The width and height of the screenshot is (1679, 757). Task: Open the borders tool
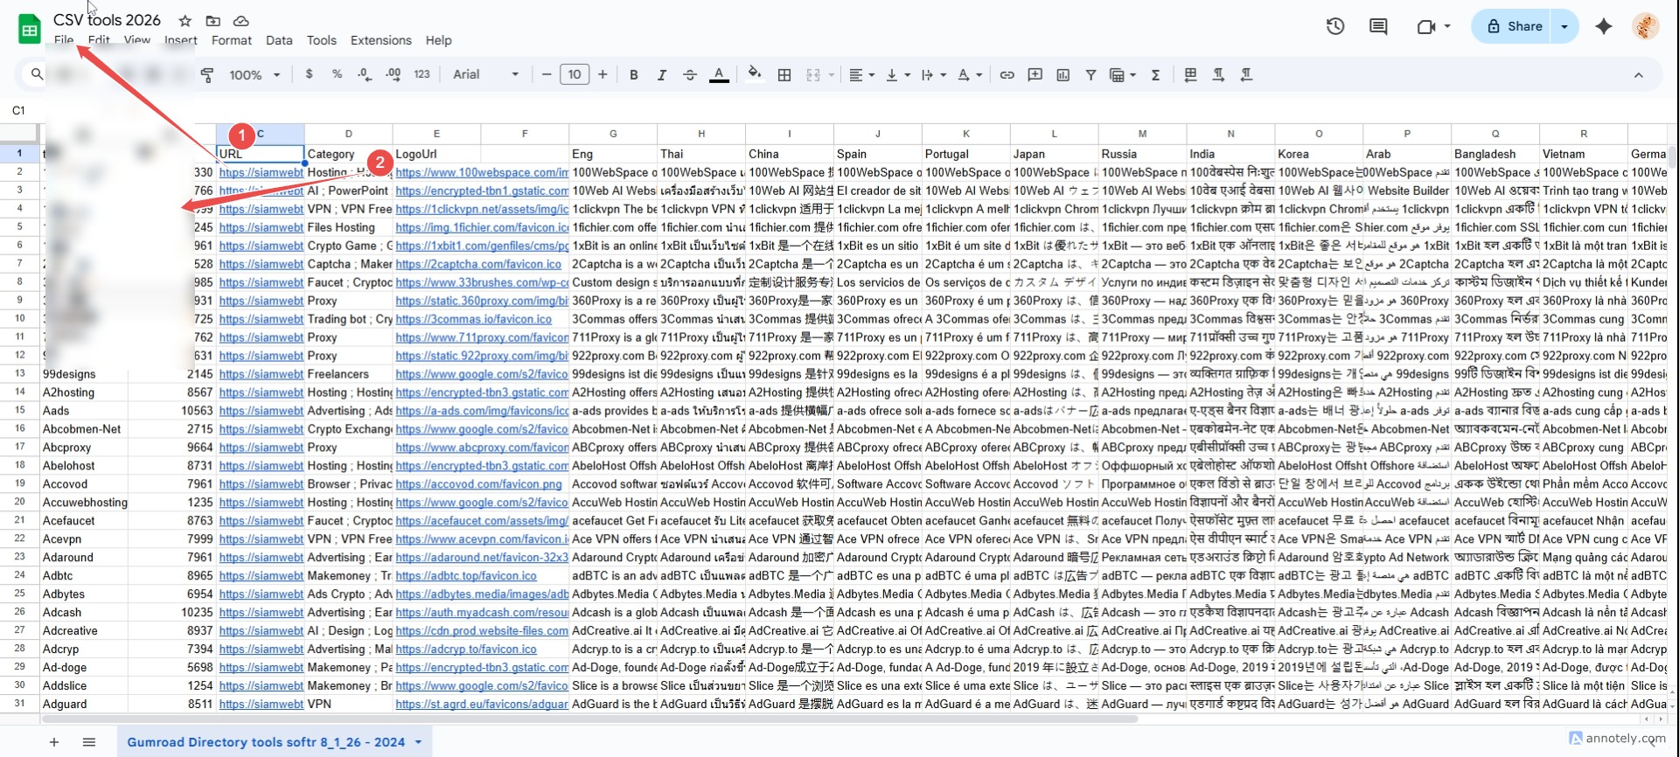[784, 74]
